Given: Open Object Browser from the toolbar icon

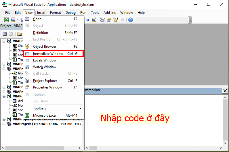Looking at the screenshot, I should click(x=116, y=20).
